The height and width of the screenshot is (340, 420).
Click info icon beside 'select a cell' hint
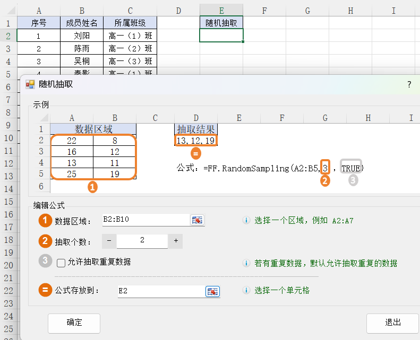(x=246, y=291)
